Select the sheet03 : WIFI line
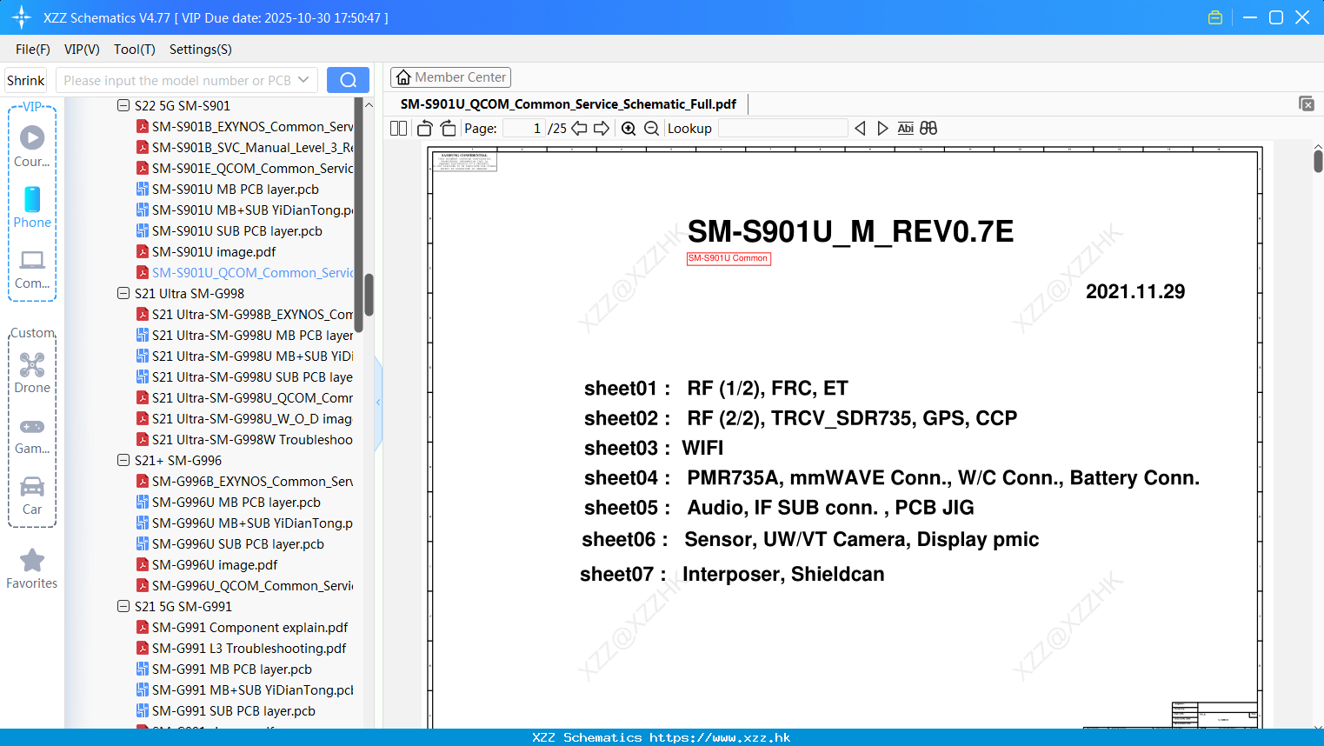This screenshot has width=1324, height=746. (x=654, y=448)
